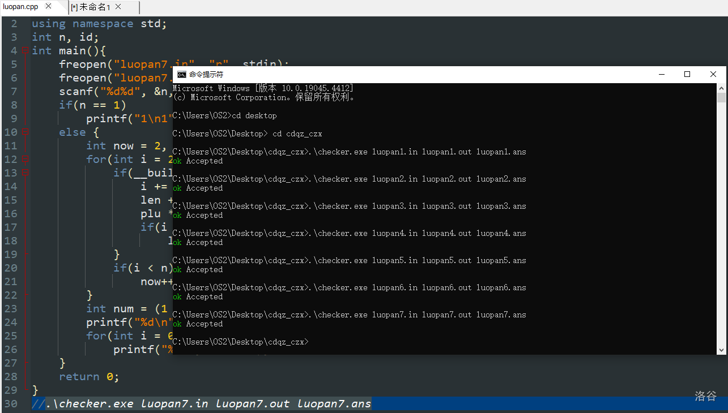Image resolution: width=728 pixels, height=413 pixels.
Task: Click the 'int n, id;' declaration on line 3
Action: click(65, 37)
